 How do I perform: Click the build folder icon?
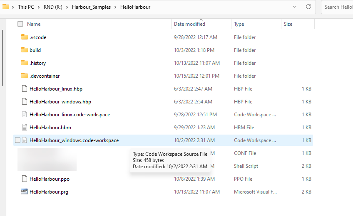[24, 50]
